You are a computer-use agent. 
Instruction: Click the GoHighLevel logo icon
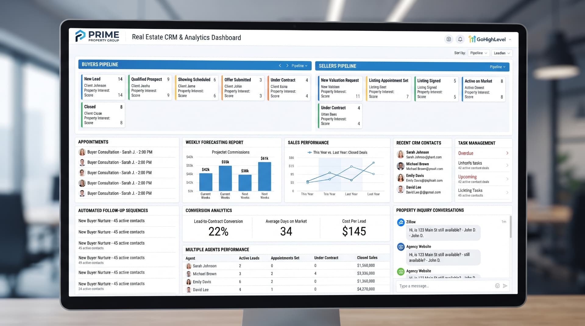pyautogui.click(x=472, y=39)
